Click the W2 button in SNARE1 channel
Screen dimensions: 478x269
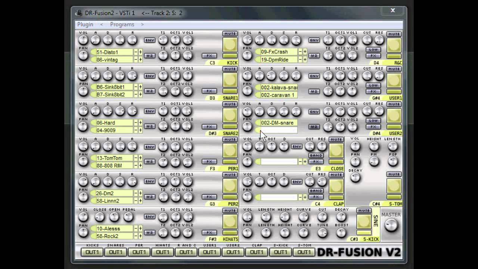click(150, 91)
